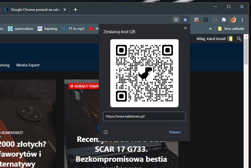Viewport: 251px width, 168px height.
Task: Expand hidden bookmarks with double chevron
Action: coord(210,29)
